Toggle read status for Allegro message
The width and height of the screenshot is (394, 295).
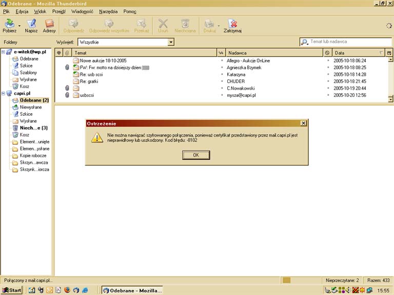222,61
